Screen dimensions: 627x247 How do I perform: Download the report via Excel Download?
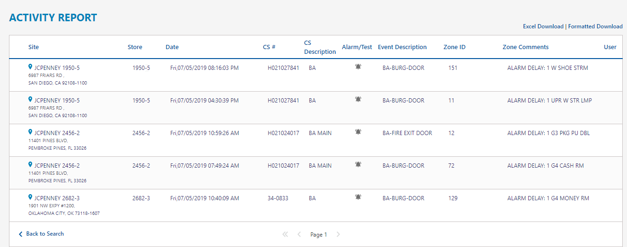point(543,26)
